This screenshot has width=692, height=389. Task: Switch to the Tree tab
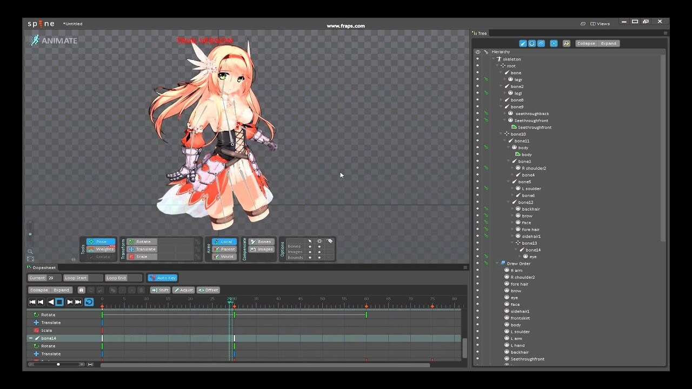click(480, 33)
